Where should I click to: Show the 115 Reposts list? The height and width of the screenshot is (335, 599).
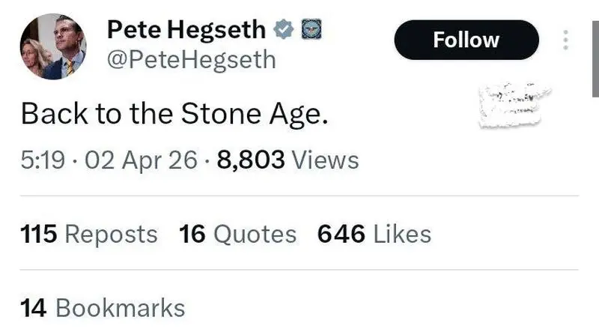pyautogui.click(x=88, y=234)
